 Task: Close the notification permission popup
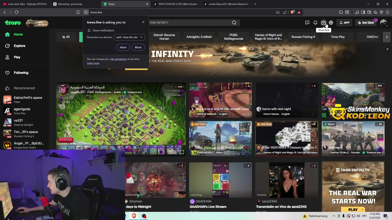[x=143, y=22]
